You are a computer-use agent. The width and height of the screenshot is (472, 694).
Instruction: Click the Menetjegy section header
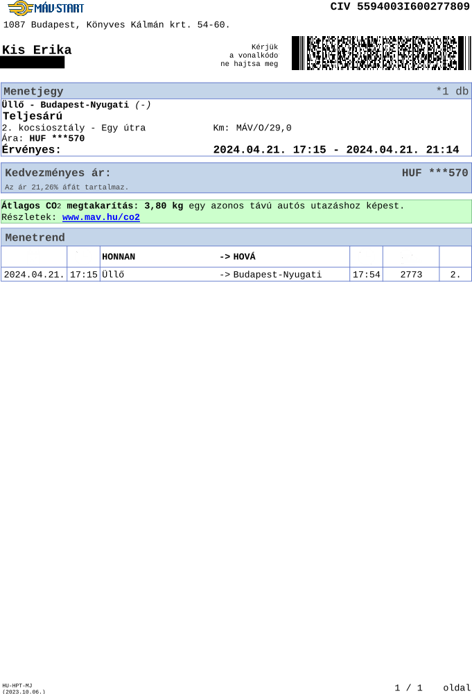click(x=236, y=91)
